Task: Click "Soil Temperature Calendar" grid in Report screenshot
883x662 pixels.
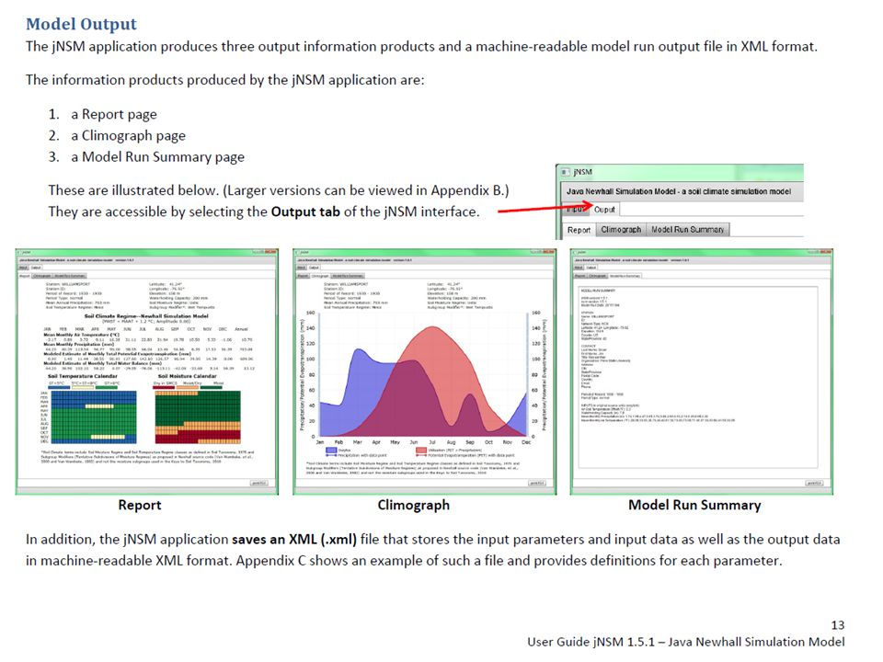Action: point(92,417)
